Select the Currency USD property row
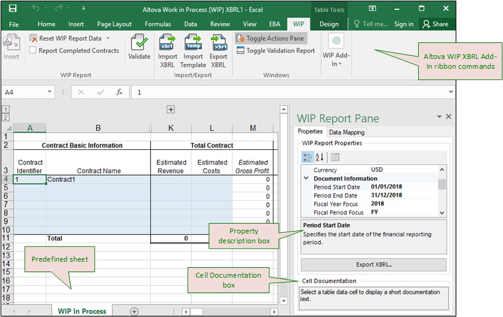 pos(370,170)
